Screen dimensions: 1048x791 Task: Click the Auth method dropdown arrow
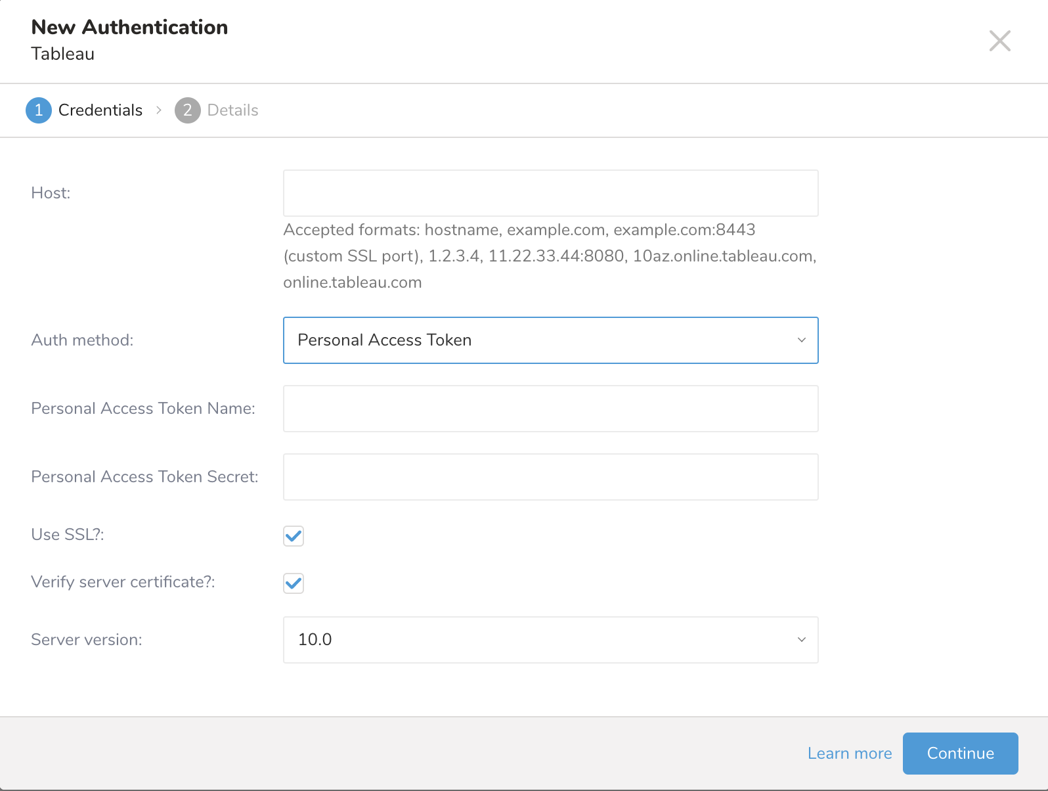click(801, 340)
